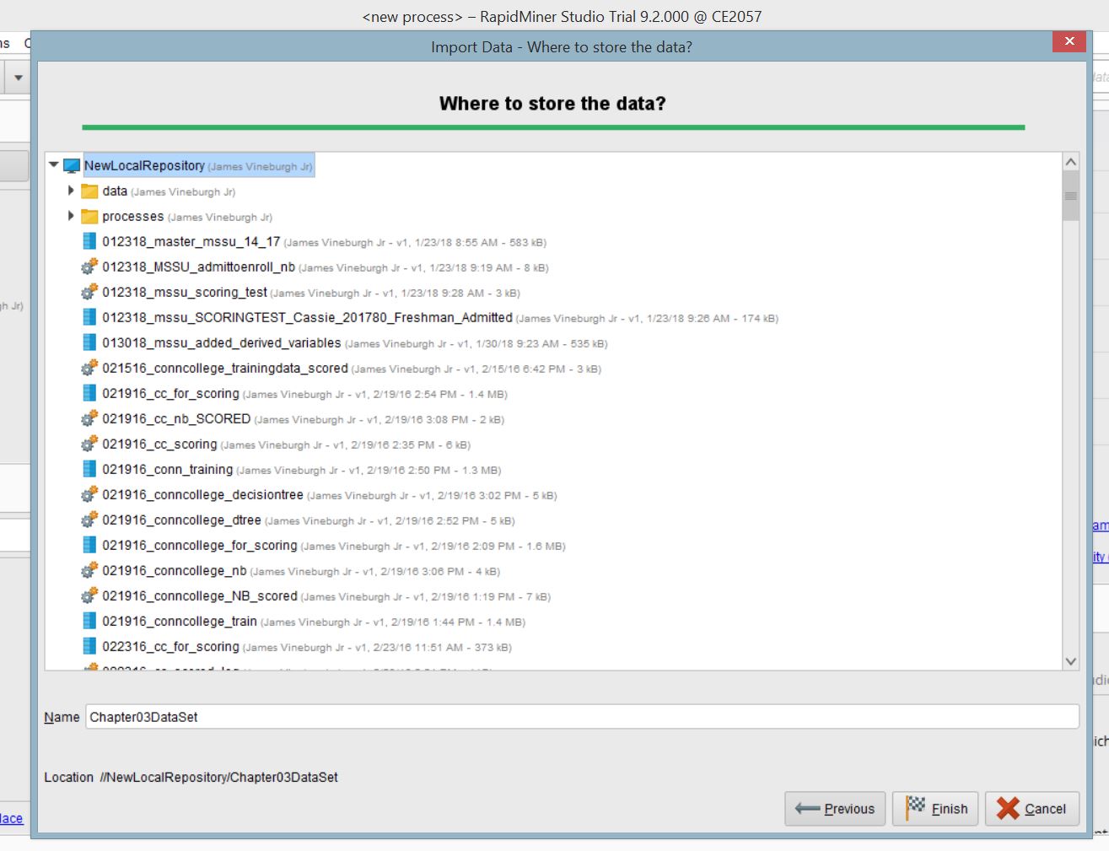Viewport: 1109px width, 851px height.
Task: Expand the data folder
Action: [71, 191]
